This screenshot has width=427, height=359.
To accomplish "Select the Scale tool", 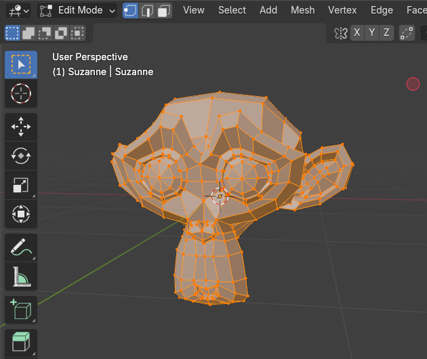I will tap(21, 185).
